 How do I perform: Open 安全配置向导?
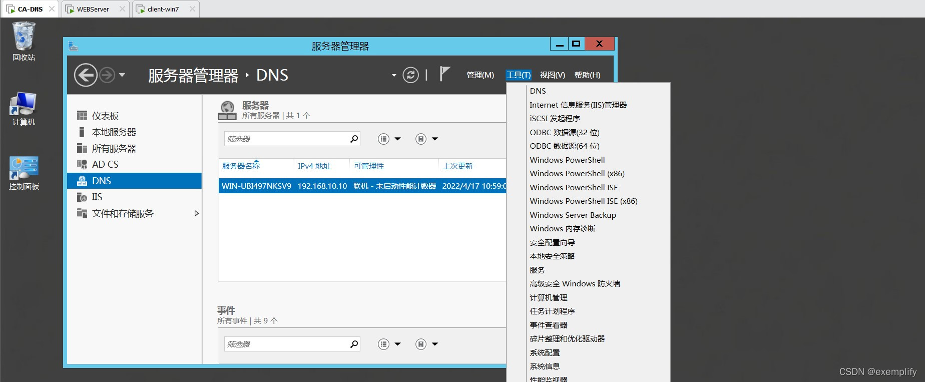click(552, 242)
